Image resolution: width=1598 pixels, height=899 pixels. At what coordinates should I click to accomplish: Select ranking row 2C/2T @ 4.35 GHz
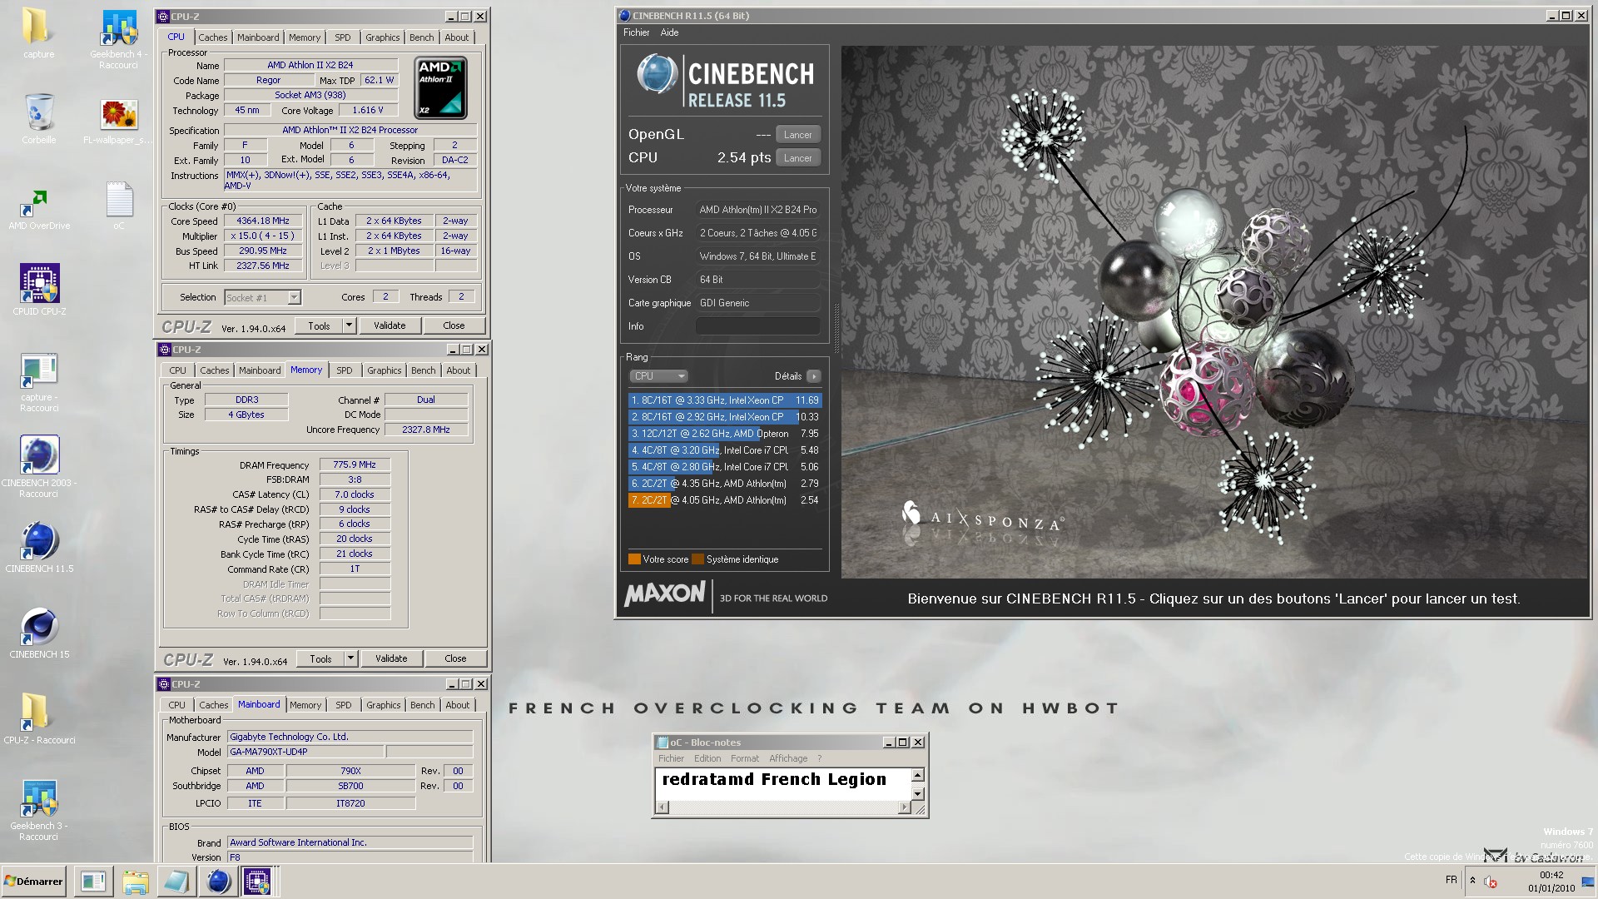coord(725,484)
